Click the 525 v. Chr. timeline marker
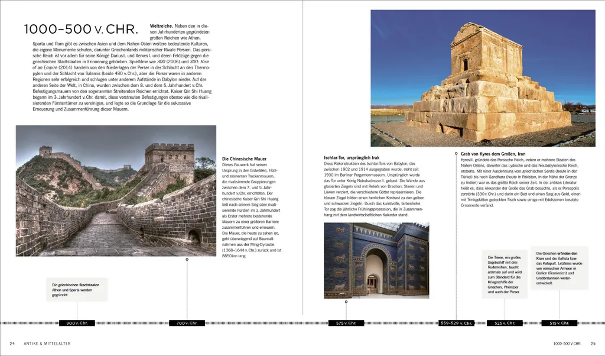Screen dimensions: 605x356 505,323
